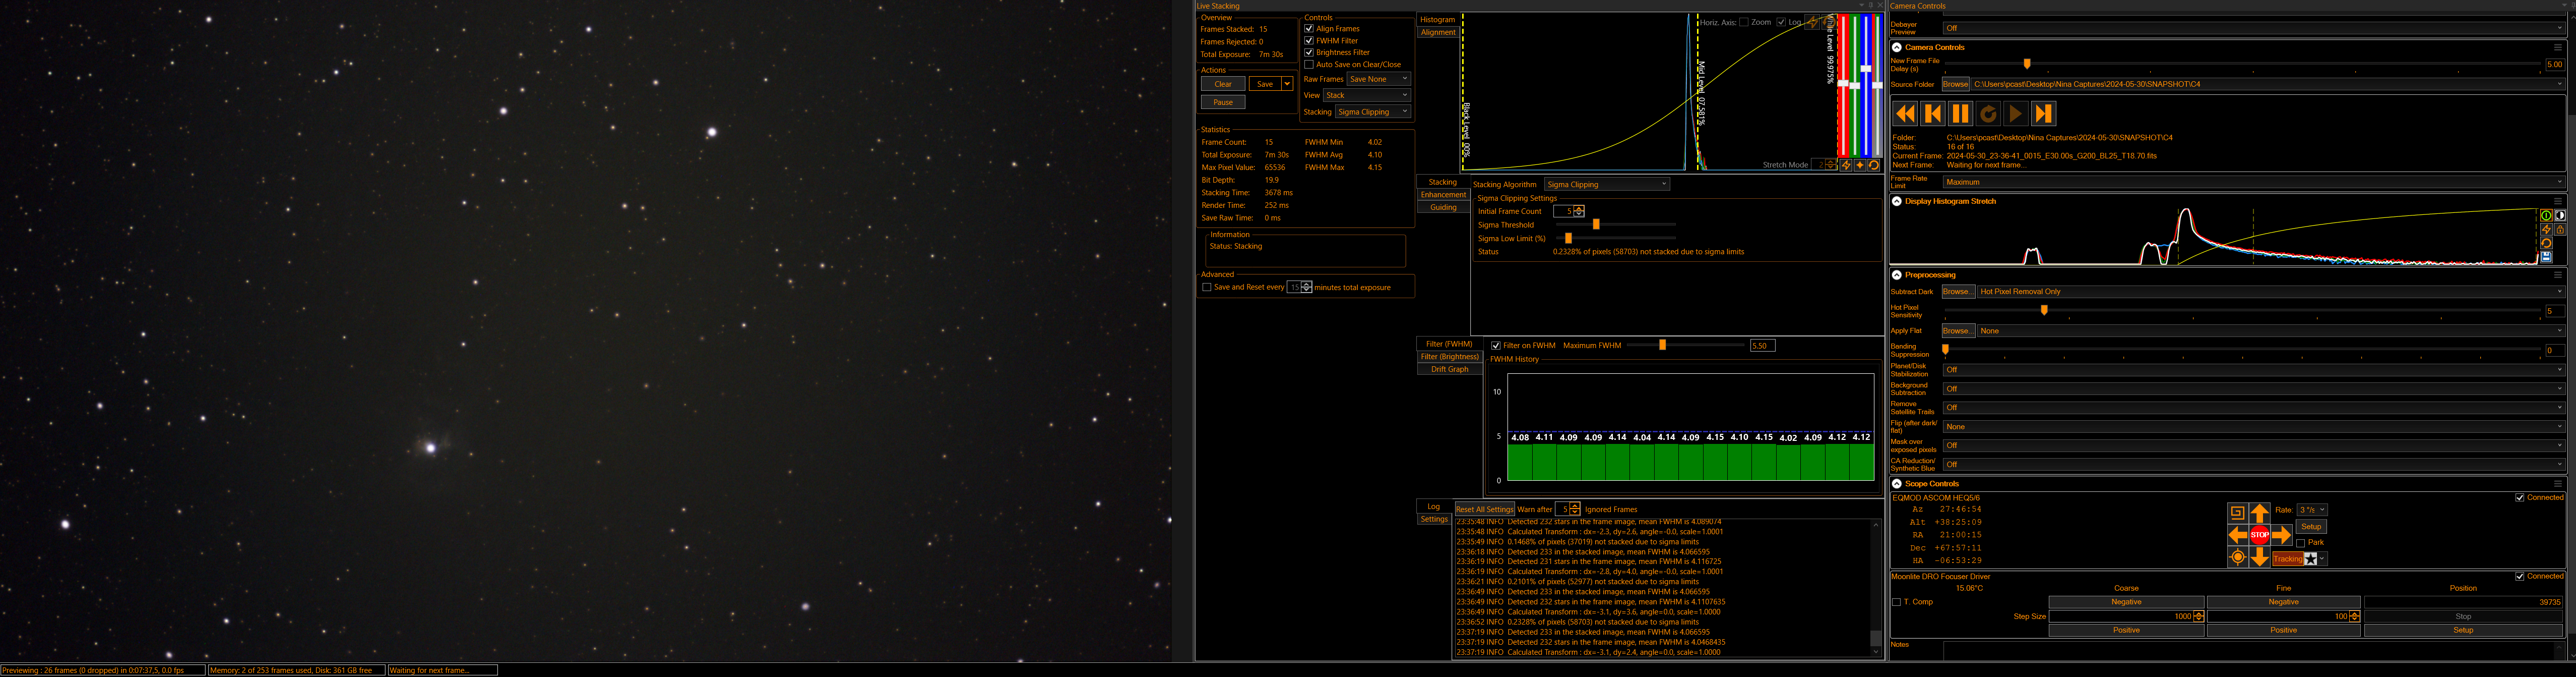Open the mount Rate dropdown

(x=2312, y=510)
